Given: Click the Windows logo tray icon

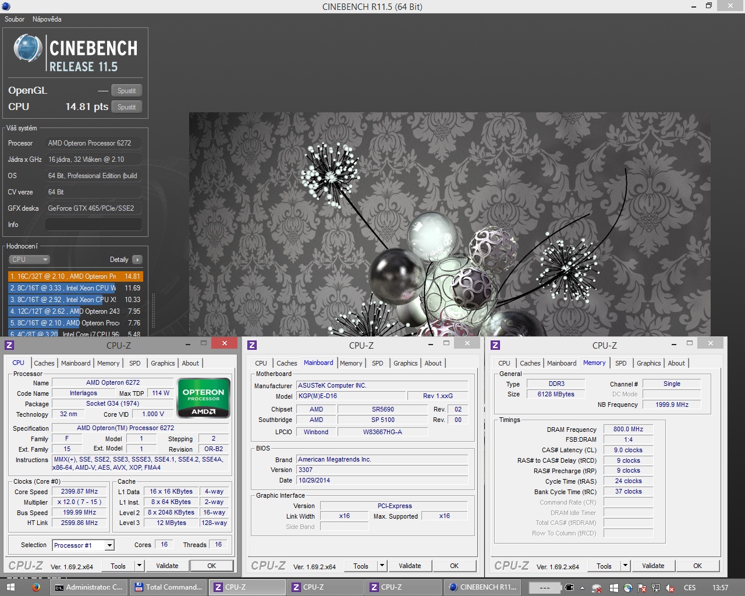Looking at the screenshot, I should (x=614, y=588).
